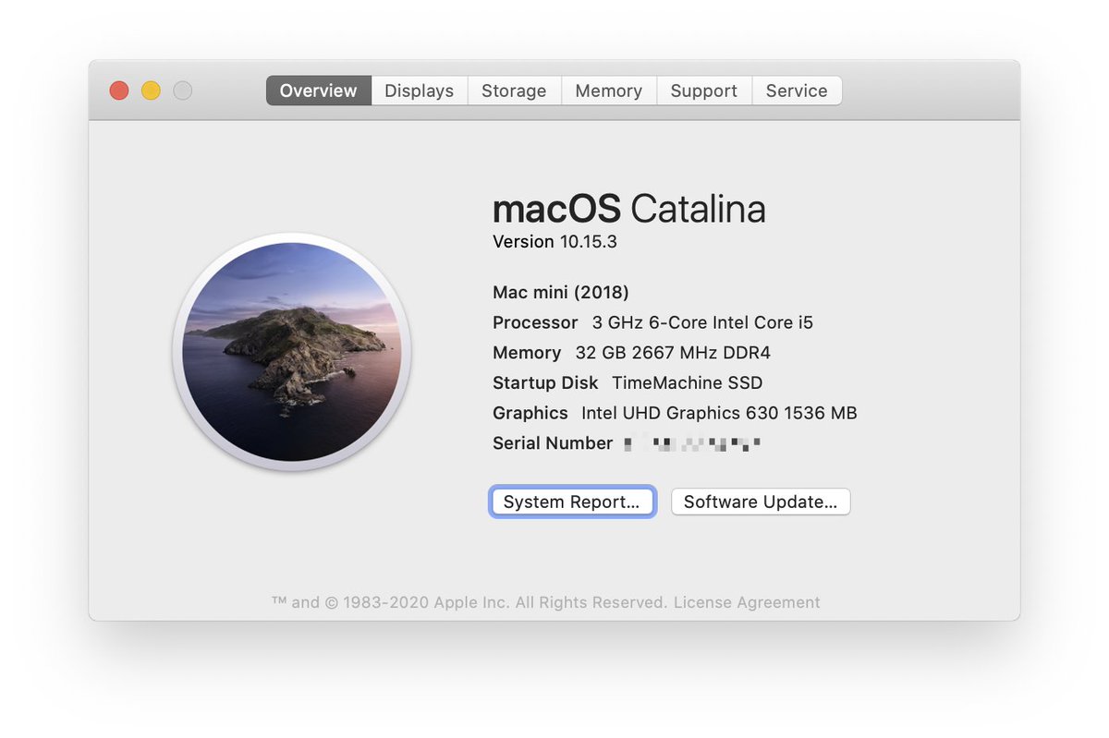Click the System Report... button
Screen dimensions: 1109x738
(x=572, y=502)
